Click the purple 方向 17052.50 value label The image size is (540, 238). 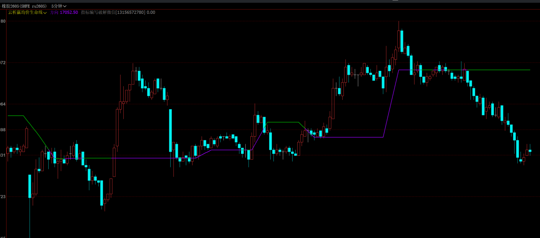pos(64,13)
